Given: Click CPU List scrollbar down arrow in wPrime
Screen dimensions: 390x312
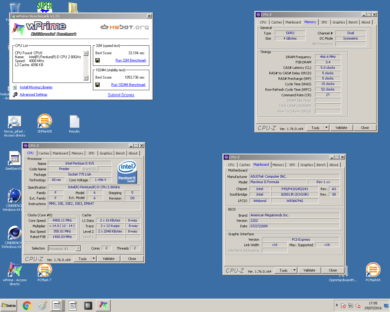Looking at the screenshot, I should pyautogui.click(x=86, y=78).
